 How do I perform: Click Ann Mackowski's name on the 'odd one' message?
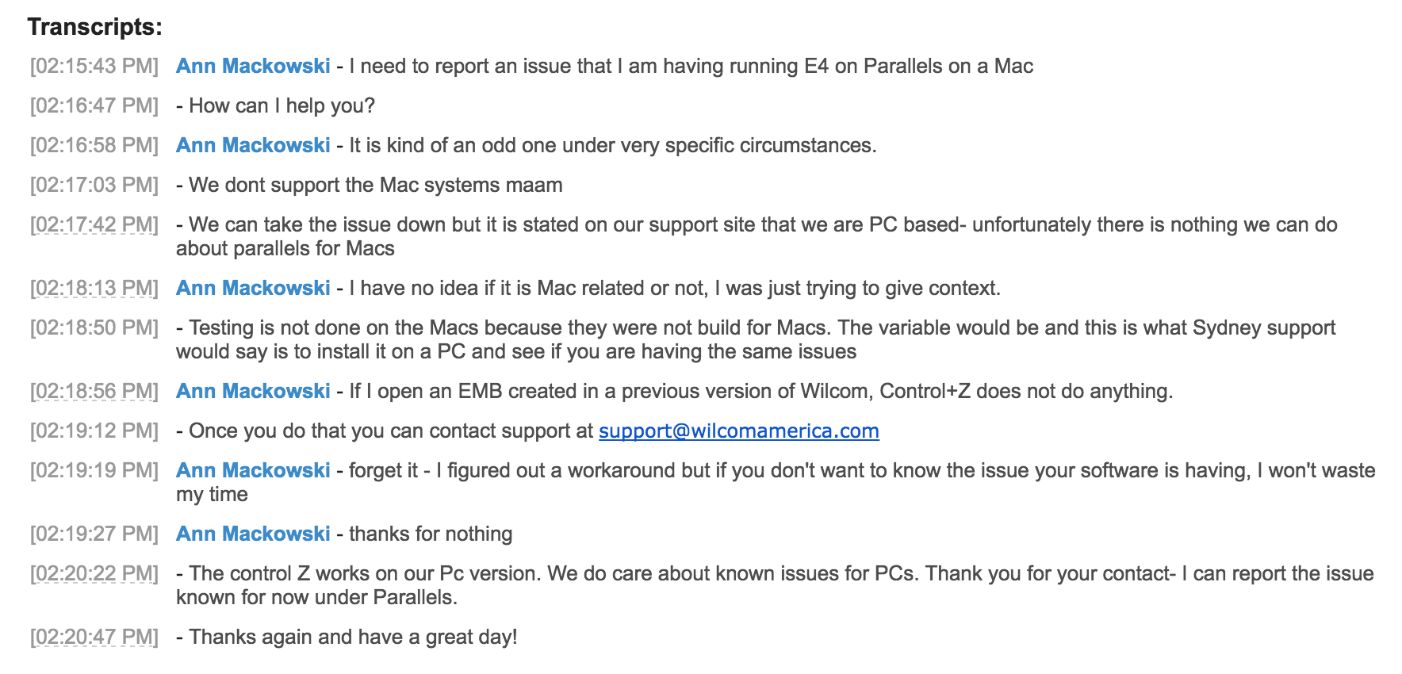253,145
